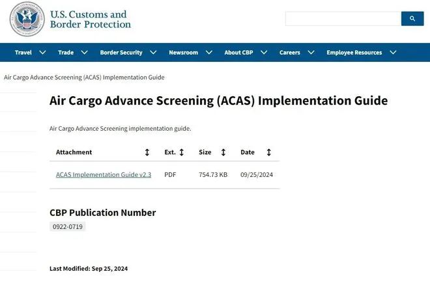Screen dimensions: 430x283
Task: Open the Careers nav item
Action: pos(290,52)
